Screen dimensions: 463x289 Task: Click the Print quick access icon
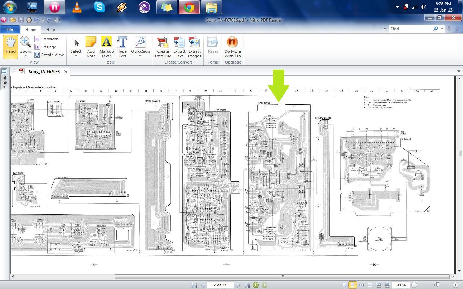29,20
